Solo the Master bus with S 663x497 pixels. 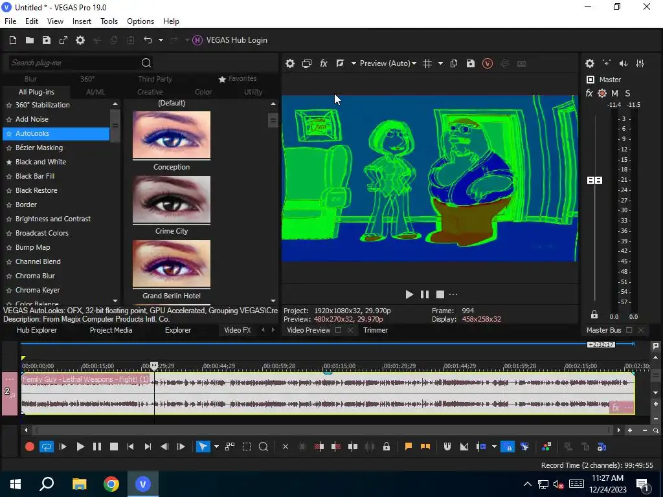pos(627,93)
